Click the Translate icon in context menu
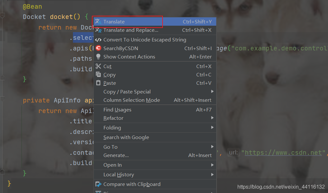The height and width of the screenshot is (193, 328). (98, 22)
